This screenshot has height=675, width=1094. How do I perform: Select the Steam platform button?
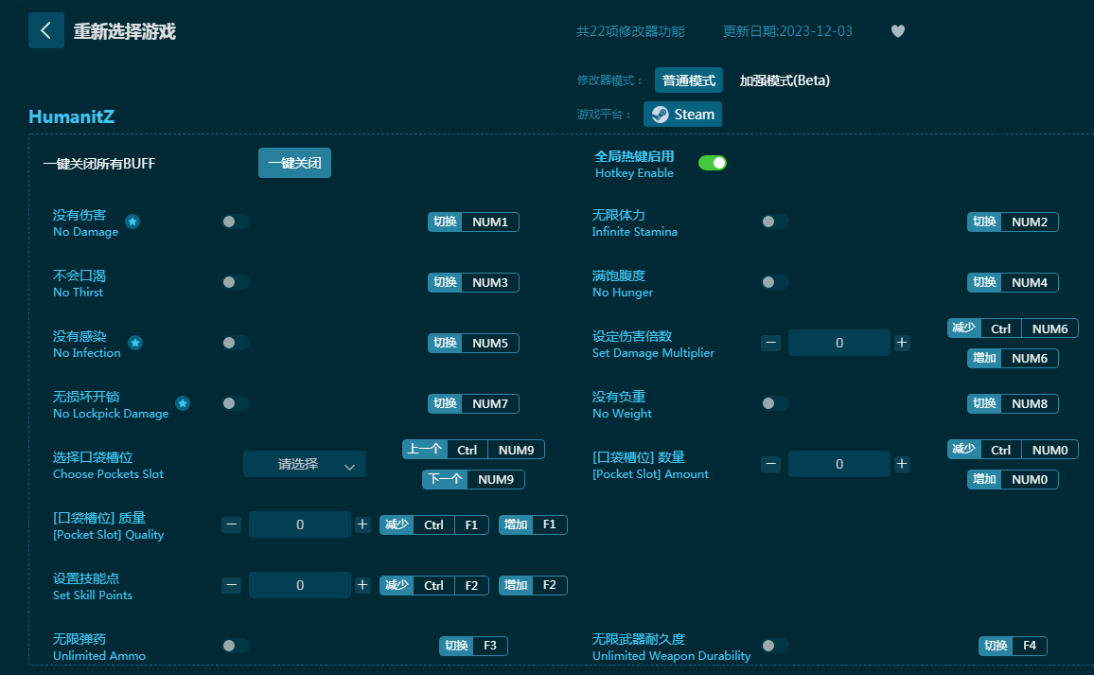point(682,115)
